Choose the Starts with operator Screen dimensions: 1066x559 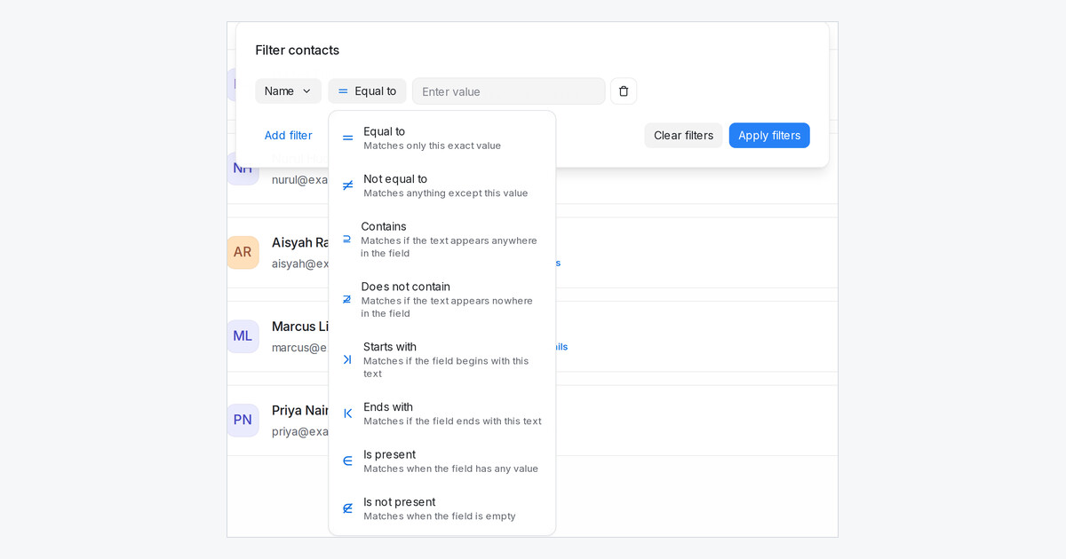point(442,359)
